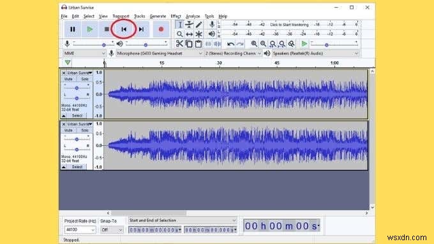
Task: Open the Transport menu
Action: [x=121, y=17]
